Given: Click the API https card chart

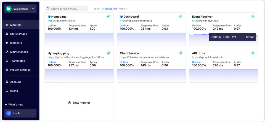Looking at the screenshot, I should tap(223, 76).
